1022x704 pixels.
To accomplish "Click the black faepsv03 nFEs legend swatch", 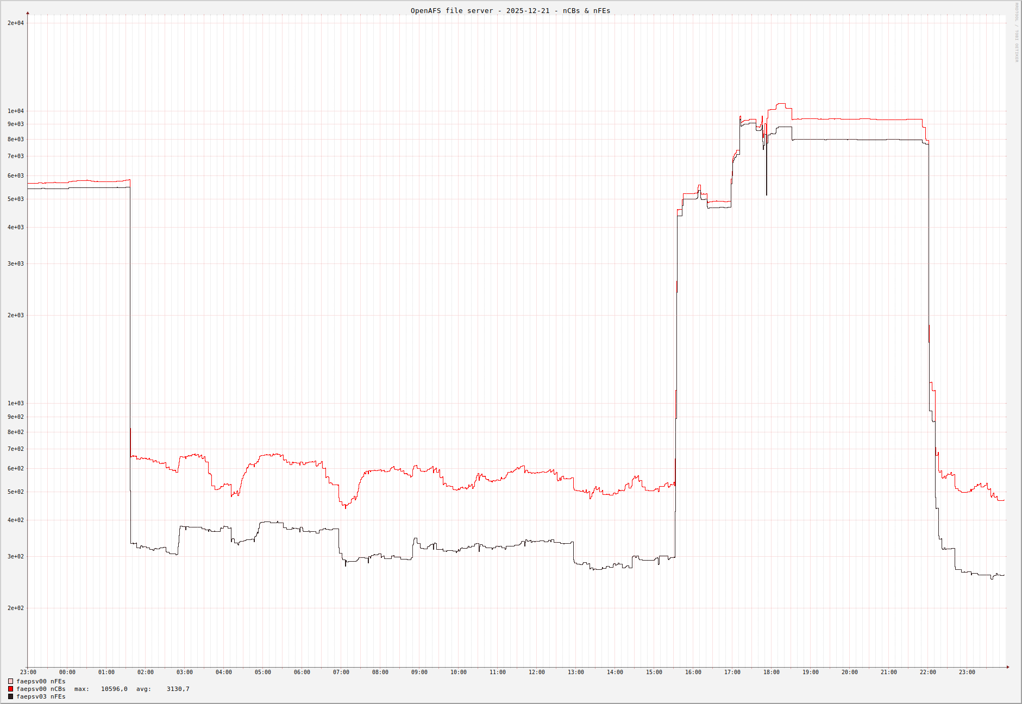I will tap(10, 696).
